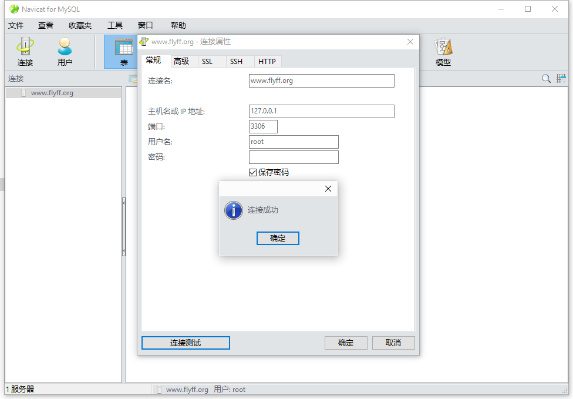Click the connection icon in the status bar
The height and width of the screenshot is (399, 573).
(159, 390)
